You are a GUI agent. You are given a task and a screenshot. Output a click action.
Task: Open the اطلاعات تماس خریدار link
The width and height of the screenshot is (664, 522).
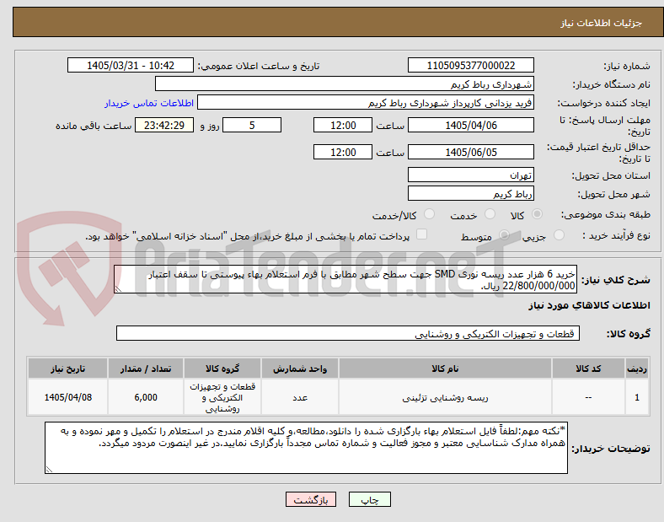tap(149, 104)
